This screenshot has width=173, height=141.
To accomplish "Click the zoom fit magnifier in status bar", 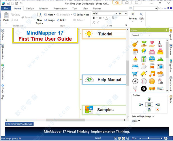I will tap(115, 138).
